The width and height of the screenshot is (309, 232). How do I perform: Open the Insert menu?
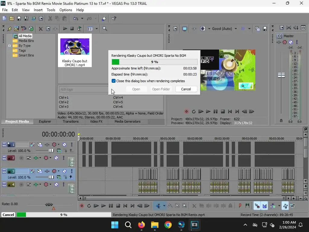click(x=38, y=10)
